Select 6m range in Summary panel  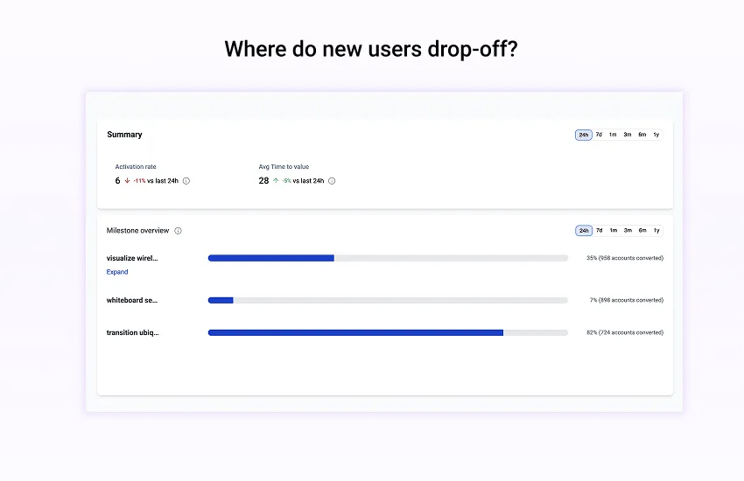pyautogui.click(x=642, y=135)
